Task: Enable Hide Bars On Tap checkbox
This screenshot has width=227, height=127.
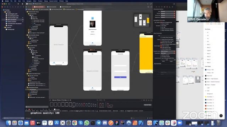Action: click(161, 27)
